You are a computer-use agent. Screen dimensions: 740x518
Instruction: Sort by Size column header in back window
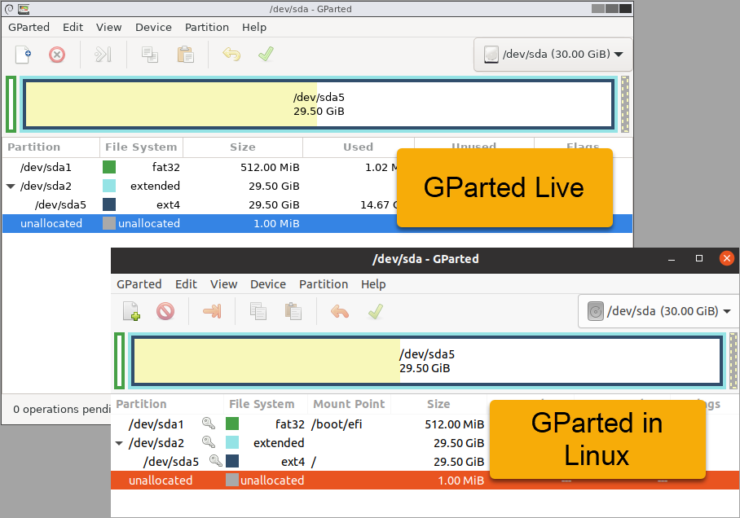click(243, 147)
